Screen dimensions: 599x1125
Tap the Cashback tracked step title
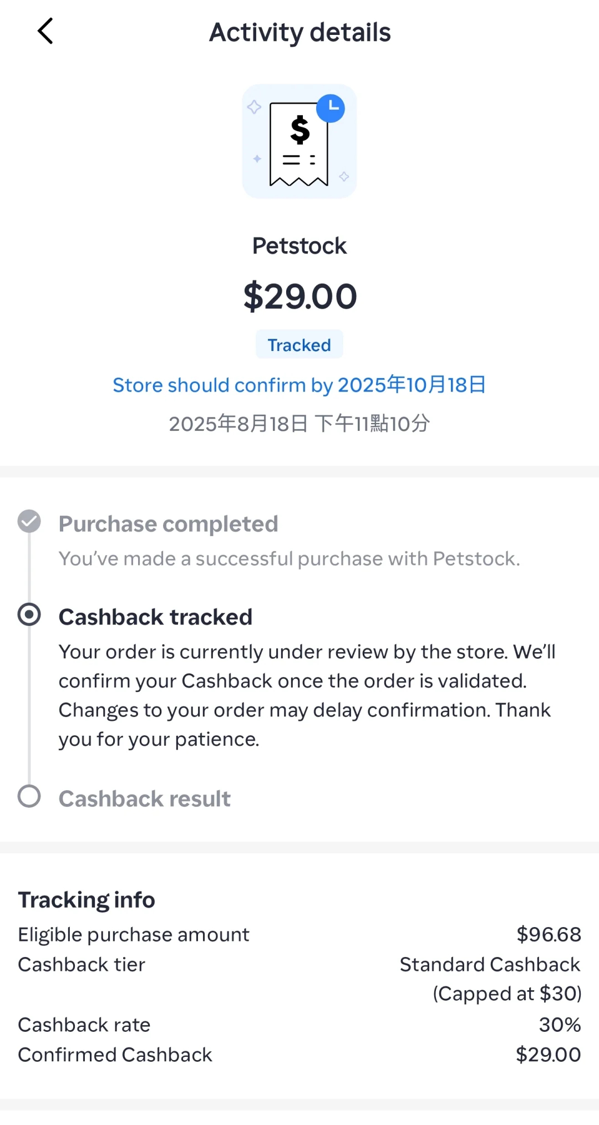click(155, 617)
